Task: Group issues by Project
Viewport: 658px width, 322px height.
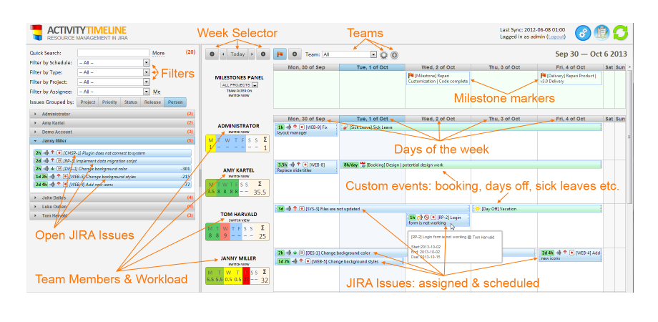Action: (x=87, y=102)
